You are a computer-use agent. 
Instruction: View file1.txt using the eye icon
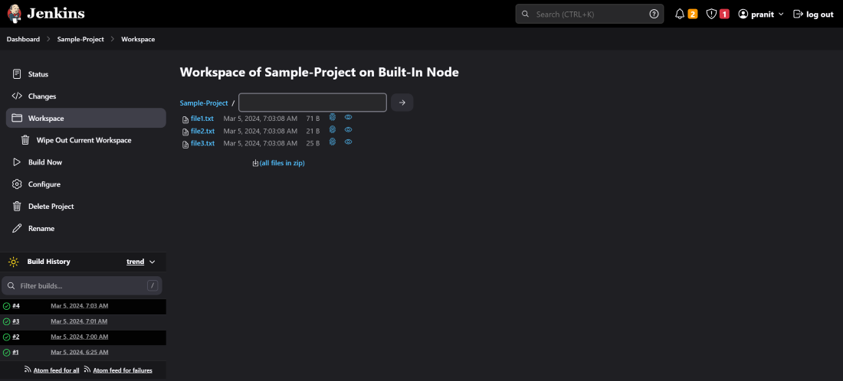coord(348,118)
